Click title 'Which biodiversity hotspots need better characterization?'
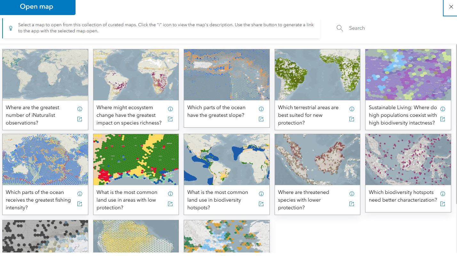This screenshot has width=457, height=256. pyautogui.click(x=403, y=196)
